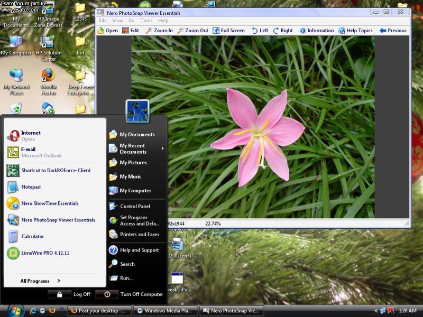This screenshot has width=423, height=317.
Task: Open Set Program Access and Defaults
Action: (x=137, y=220)
